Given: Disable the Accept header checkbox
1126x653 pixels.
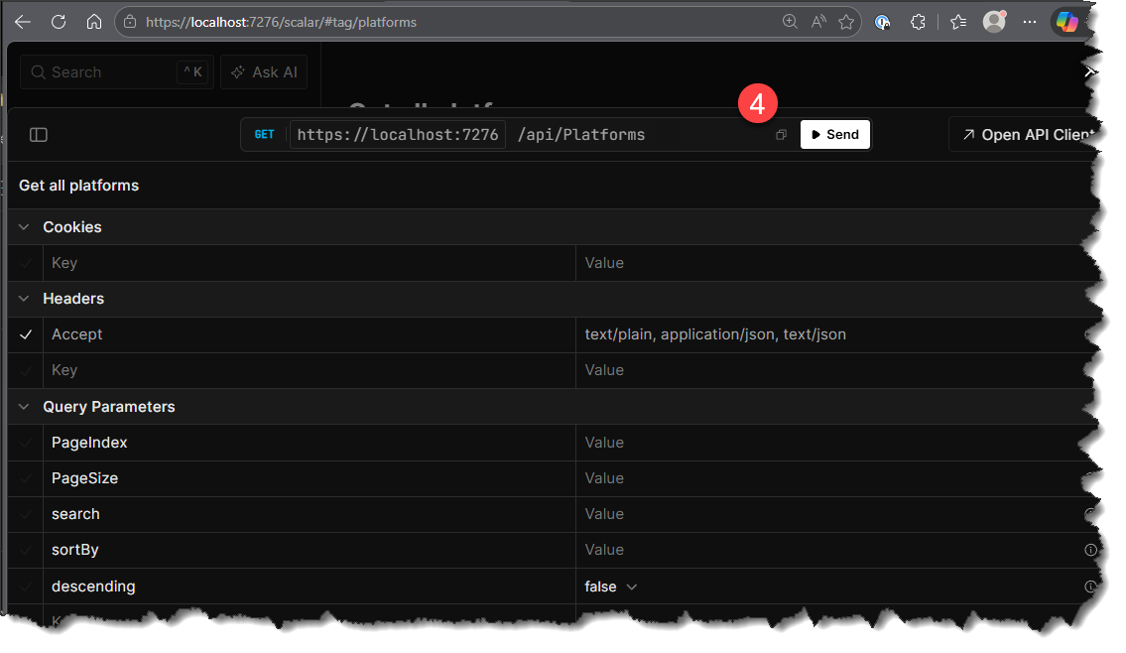Looking at the screenshot, I should tap(26, 335).
